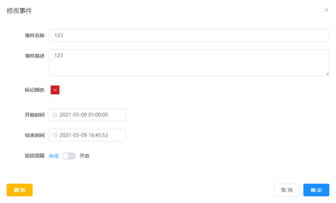The image size is (336, 203).
Task: Select the 关闭 option for 短信提醒
Action: 54,156
